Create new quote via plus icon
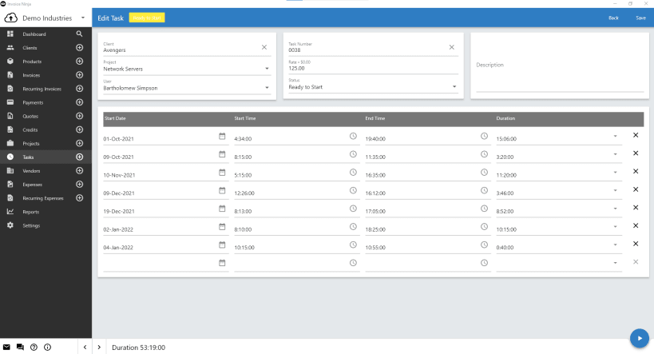This screenshot has width=654, height=354. point(79,116)
